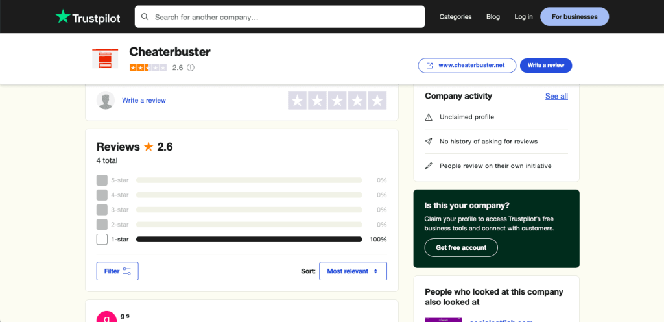The height and width of the screenshot is (322, 664).
Task: Open the www.cheaterbuster.net website button
Action: click(x=467, y=66)
